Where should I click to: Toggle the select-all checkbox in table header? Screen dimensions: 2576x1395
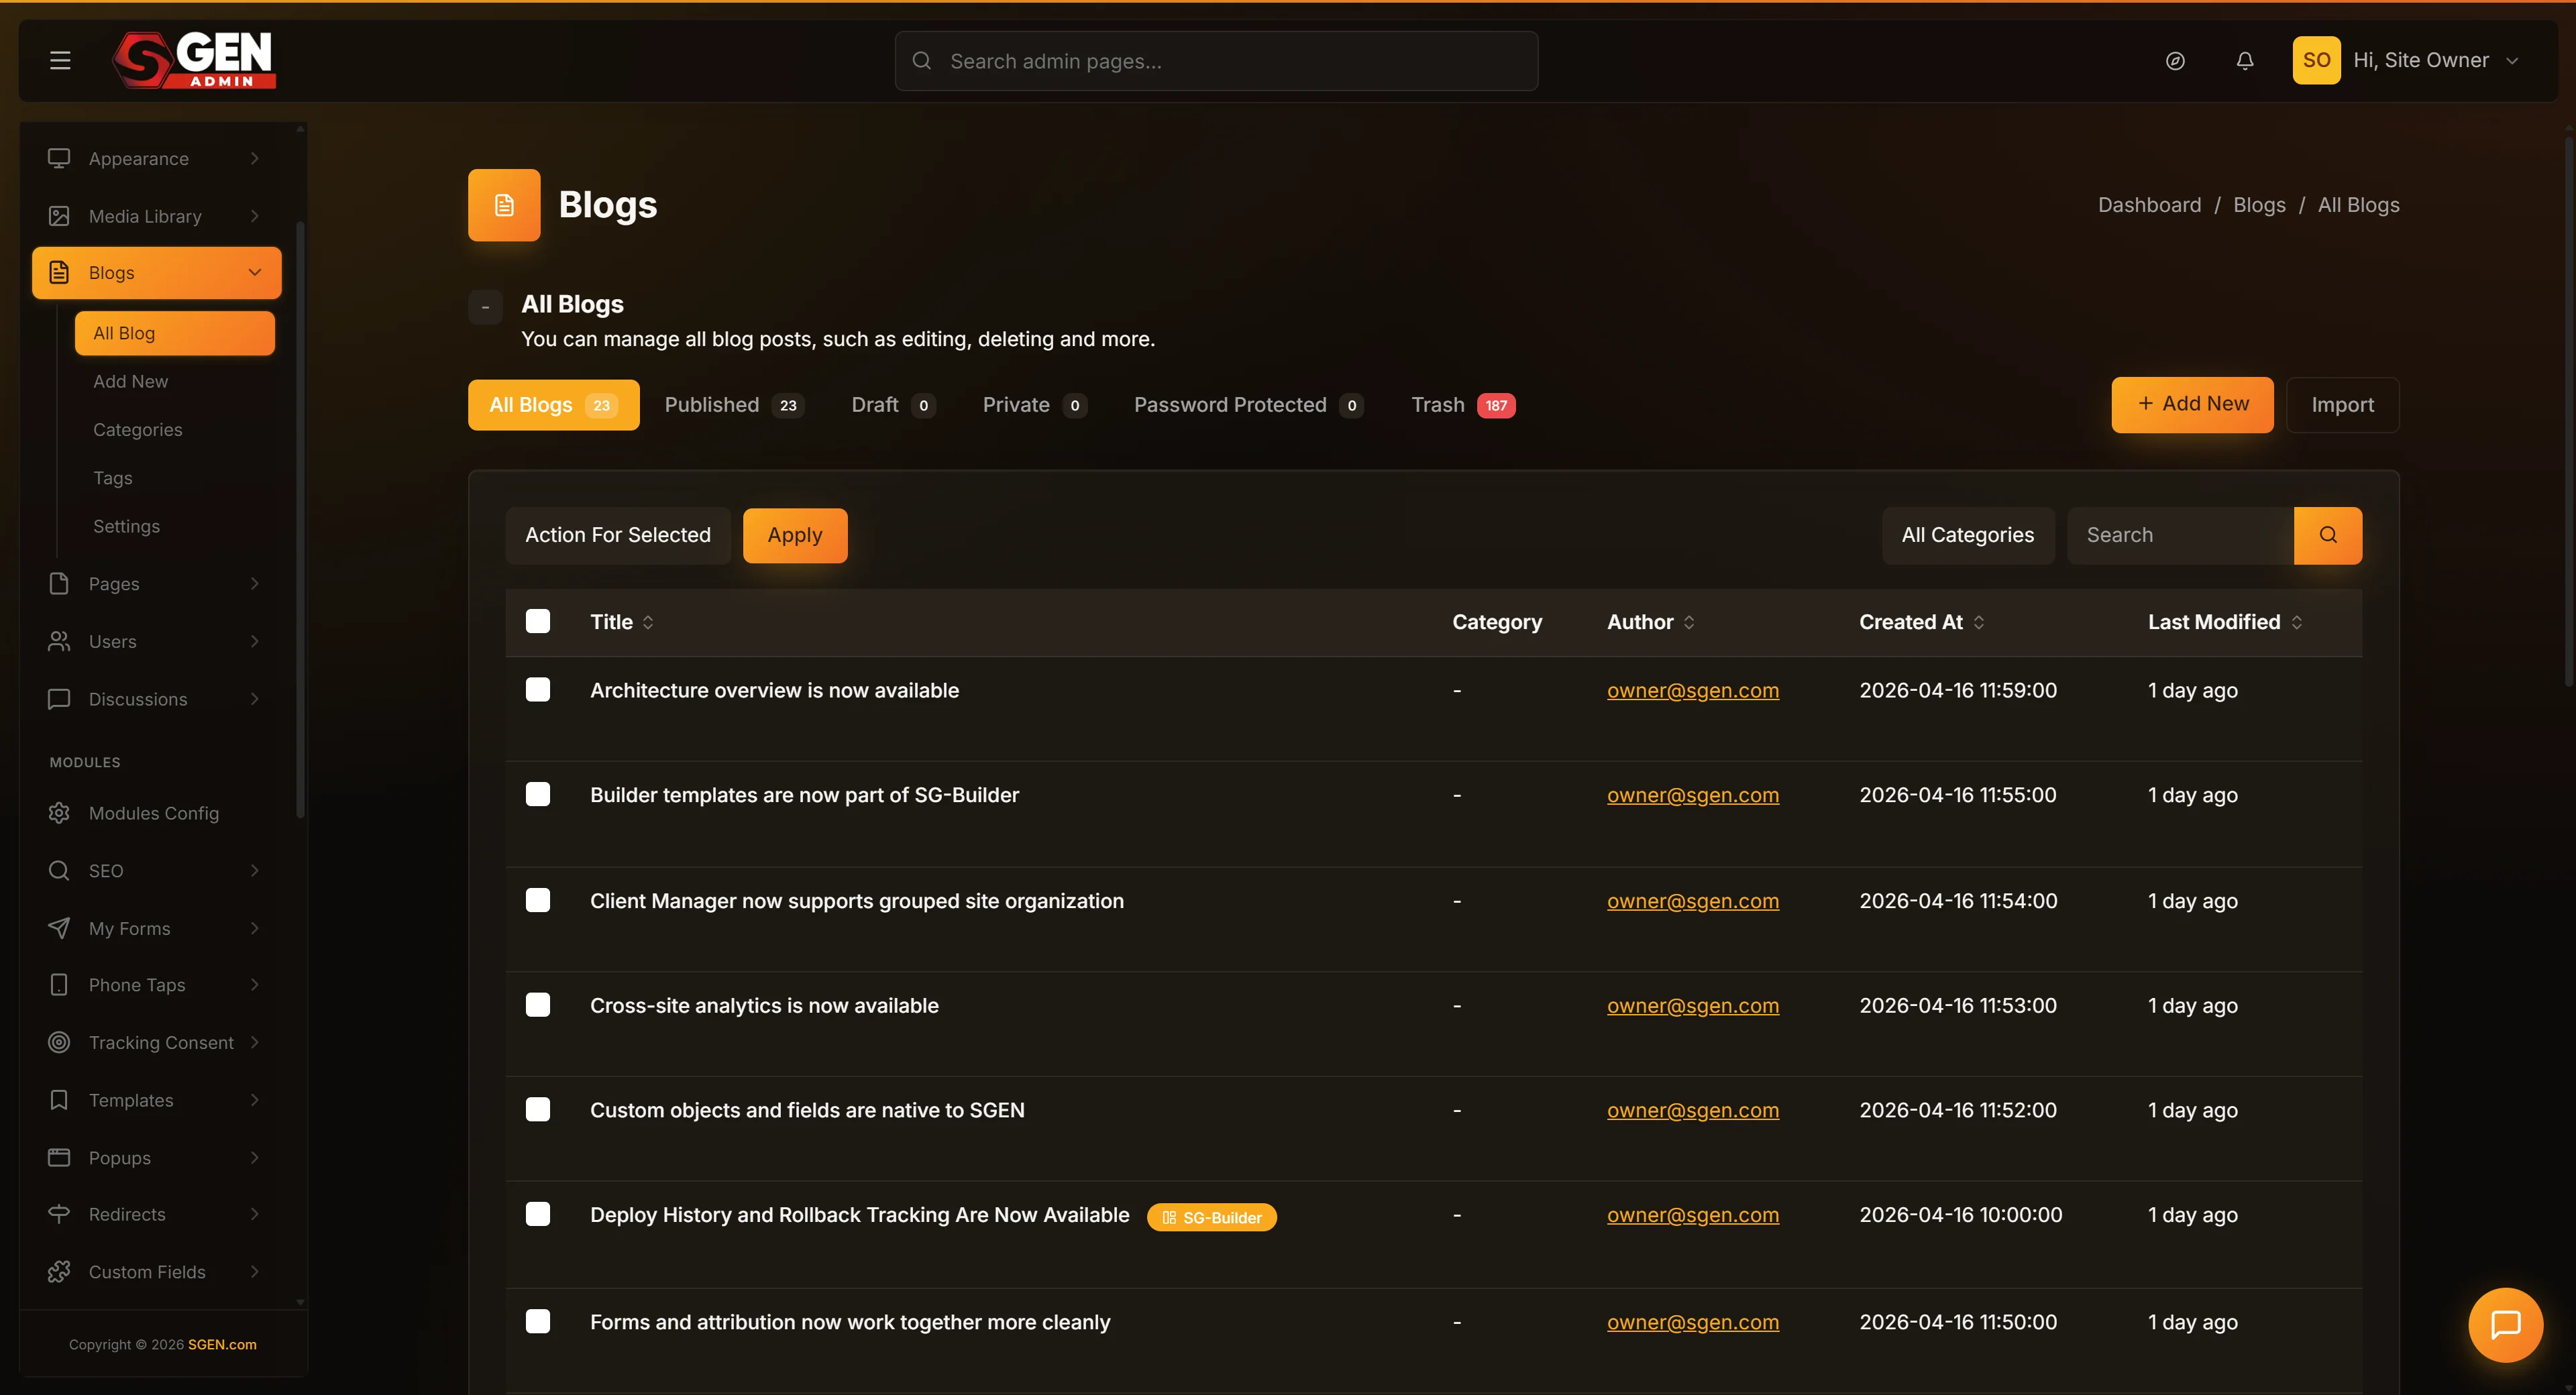[x=538, y=622]
